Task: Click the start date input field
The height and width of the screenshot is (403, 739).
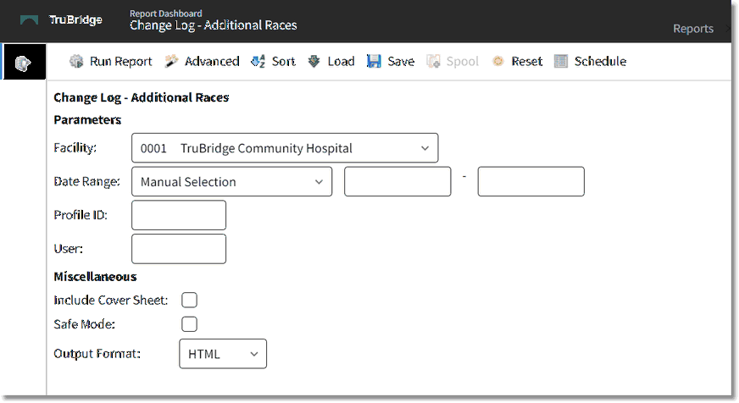Action: 397,182
